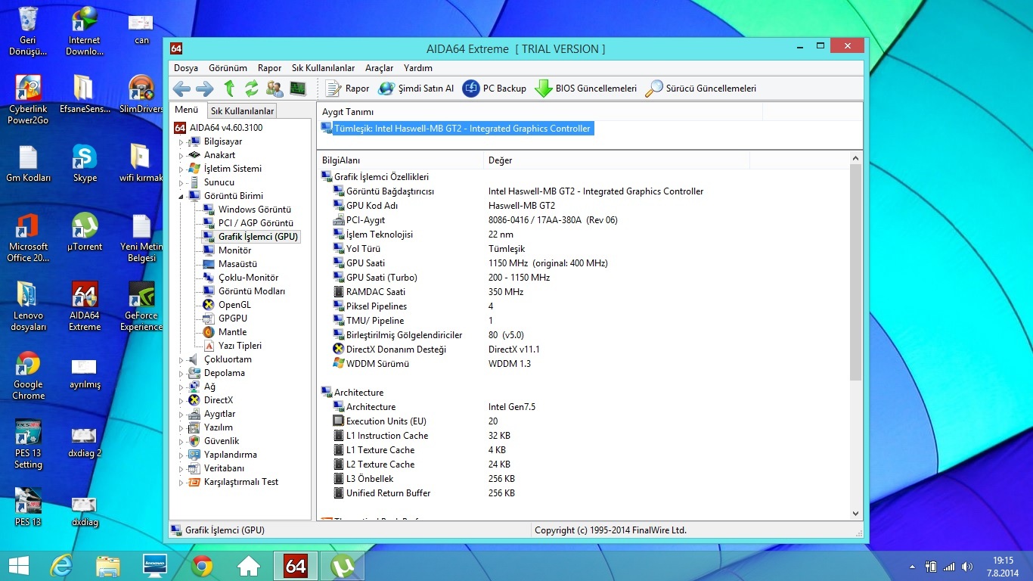Select Masaüstü in the tree

[x=237, y=264]
